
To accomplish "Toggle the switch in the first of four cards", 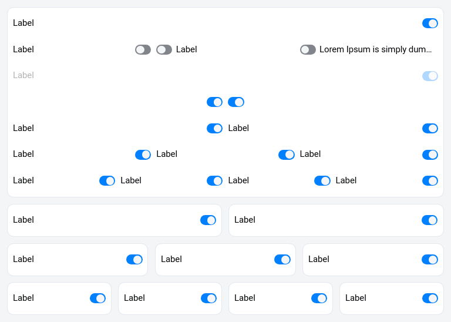I will [97, 298].
